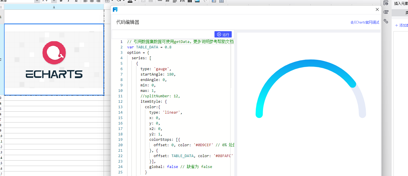Select the empty cell A1
Viewport: 408px width, 176px height.
click(54, 17)
